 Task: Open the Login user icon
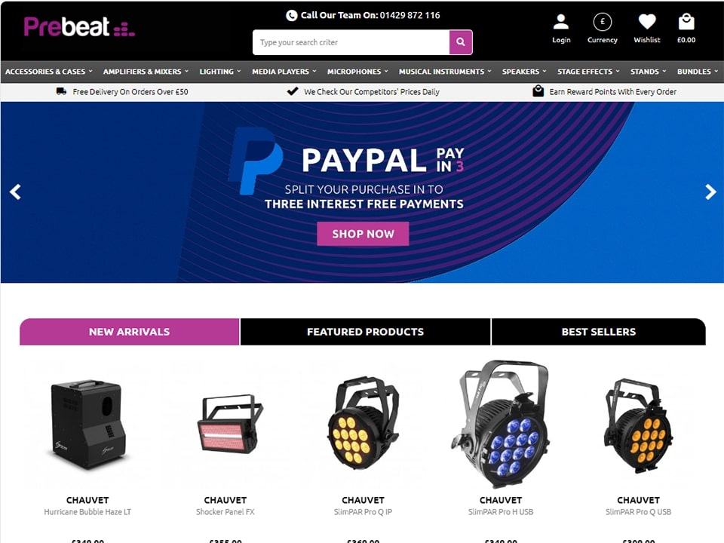(x=561, y=22)
